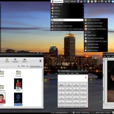The image size is (114, 114).
Task: Click the 2 key on the calculator
Action: [x=69, y=98]
